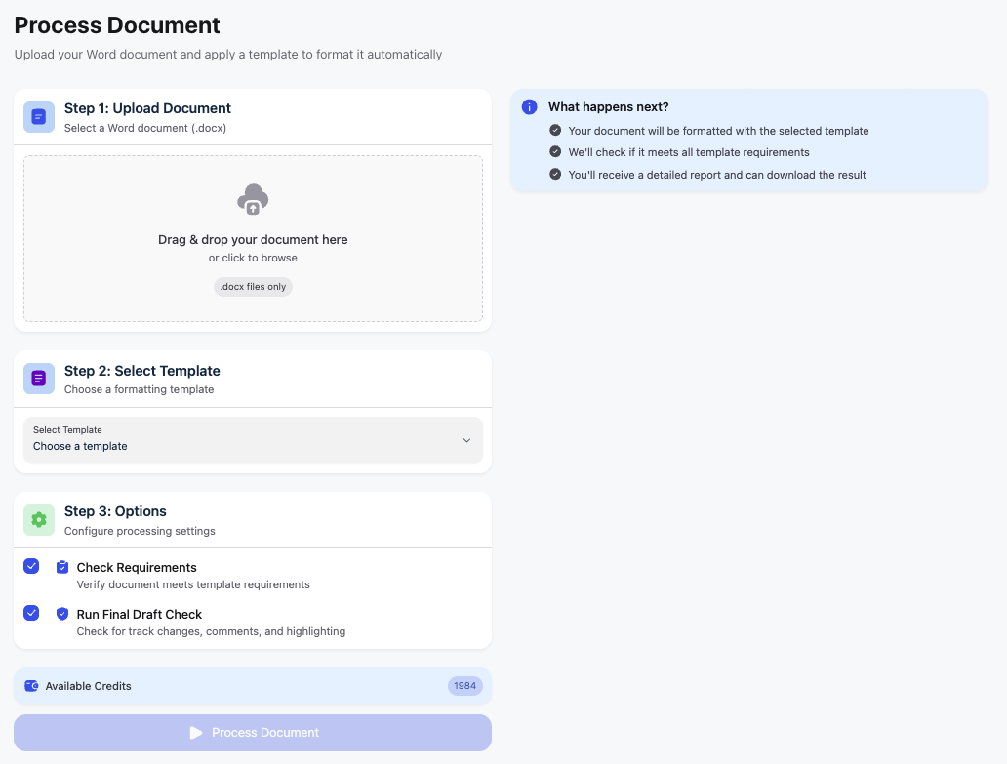The image size is (1007, 764).
Task: Click the '.docx files only' tag
Action: point(253,287)
